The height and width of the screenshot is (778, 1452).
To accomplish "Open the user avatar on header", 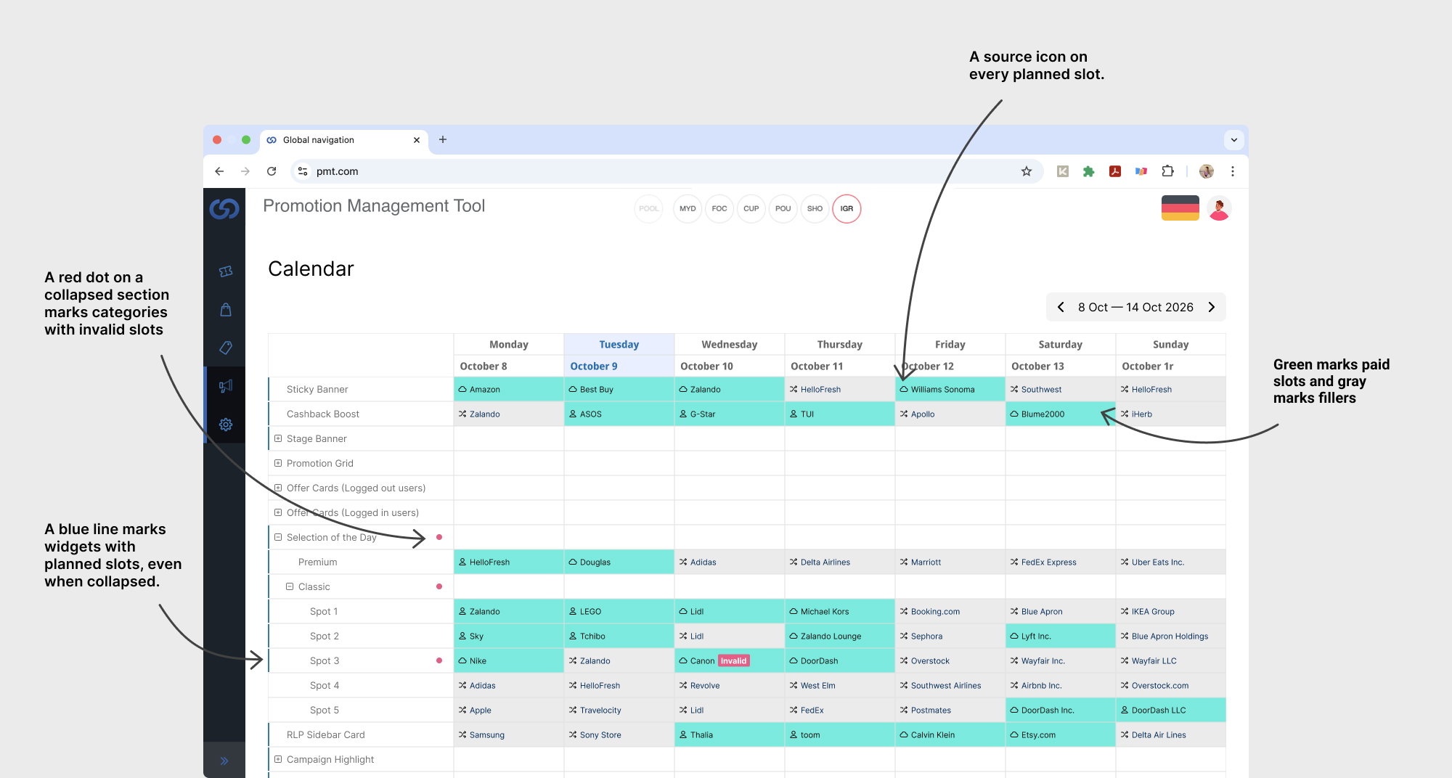I will (x=1219, y=209).
